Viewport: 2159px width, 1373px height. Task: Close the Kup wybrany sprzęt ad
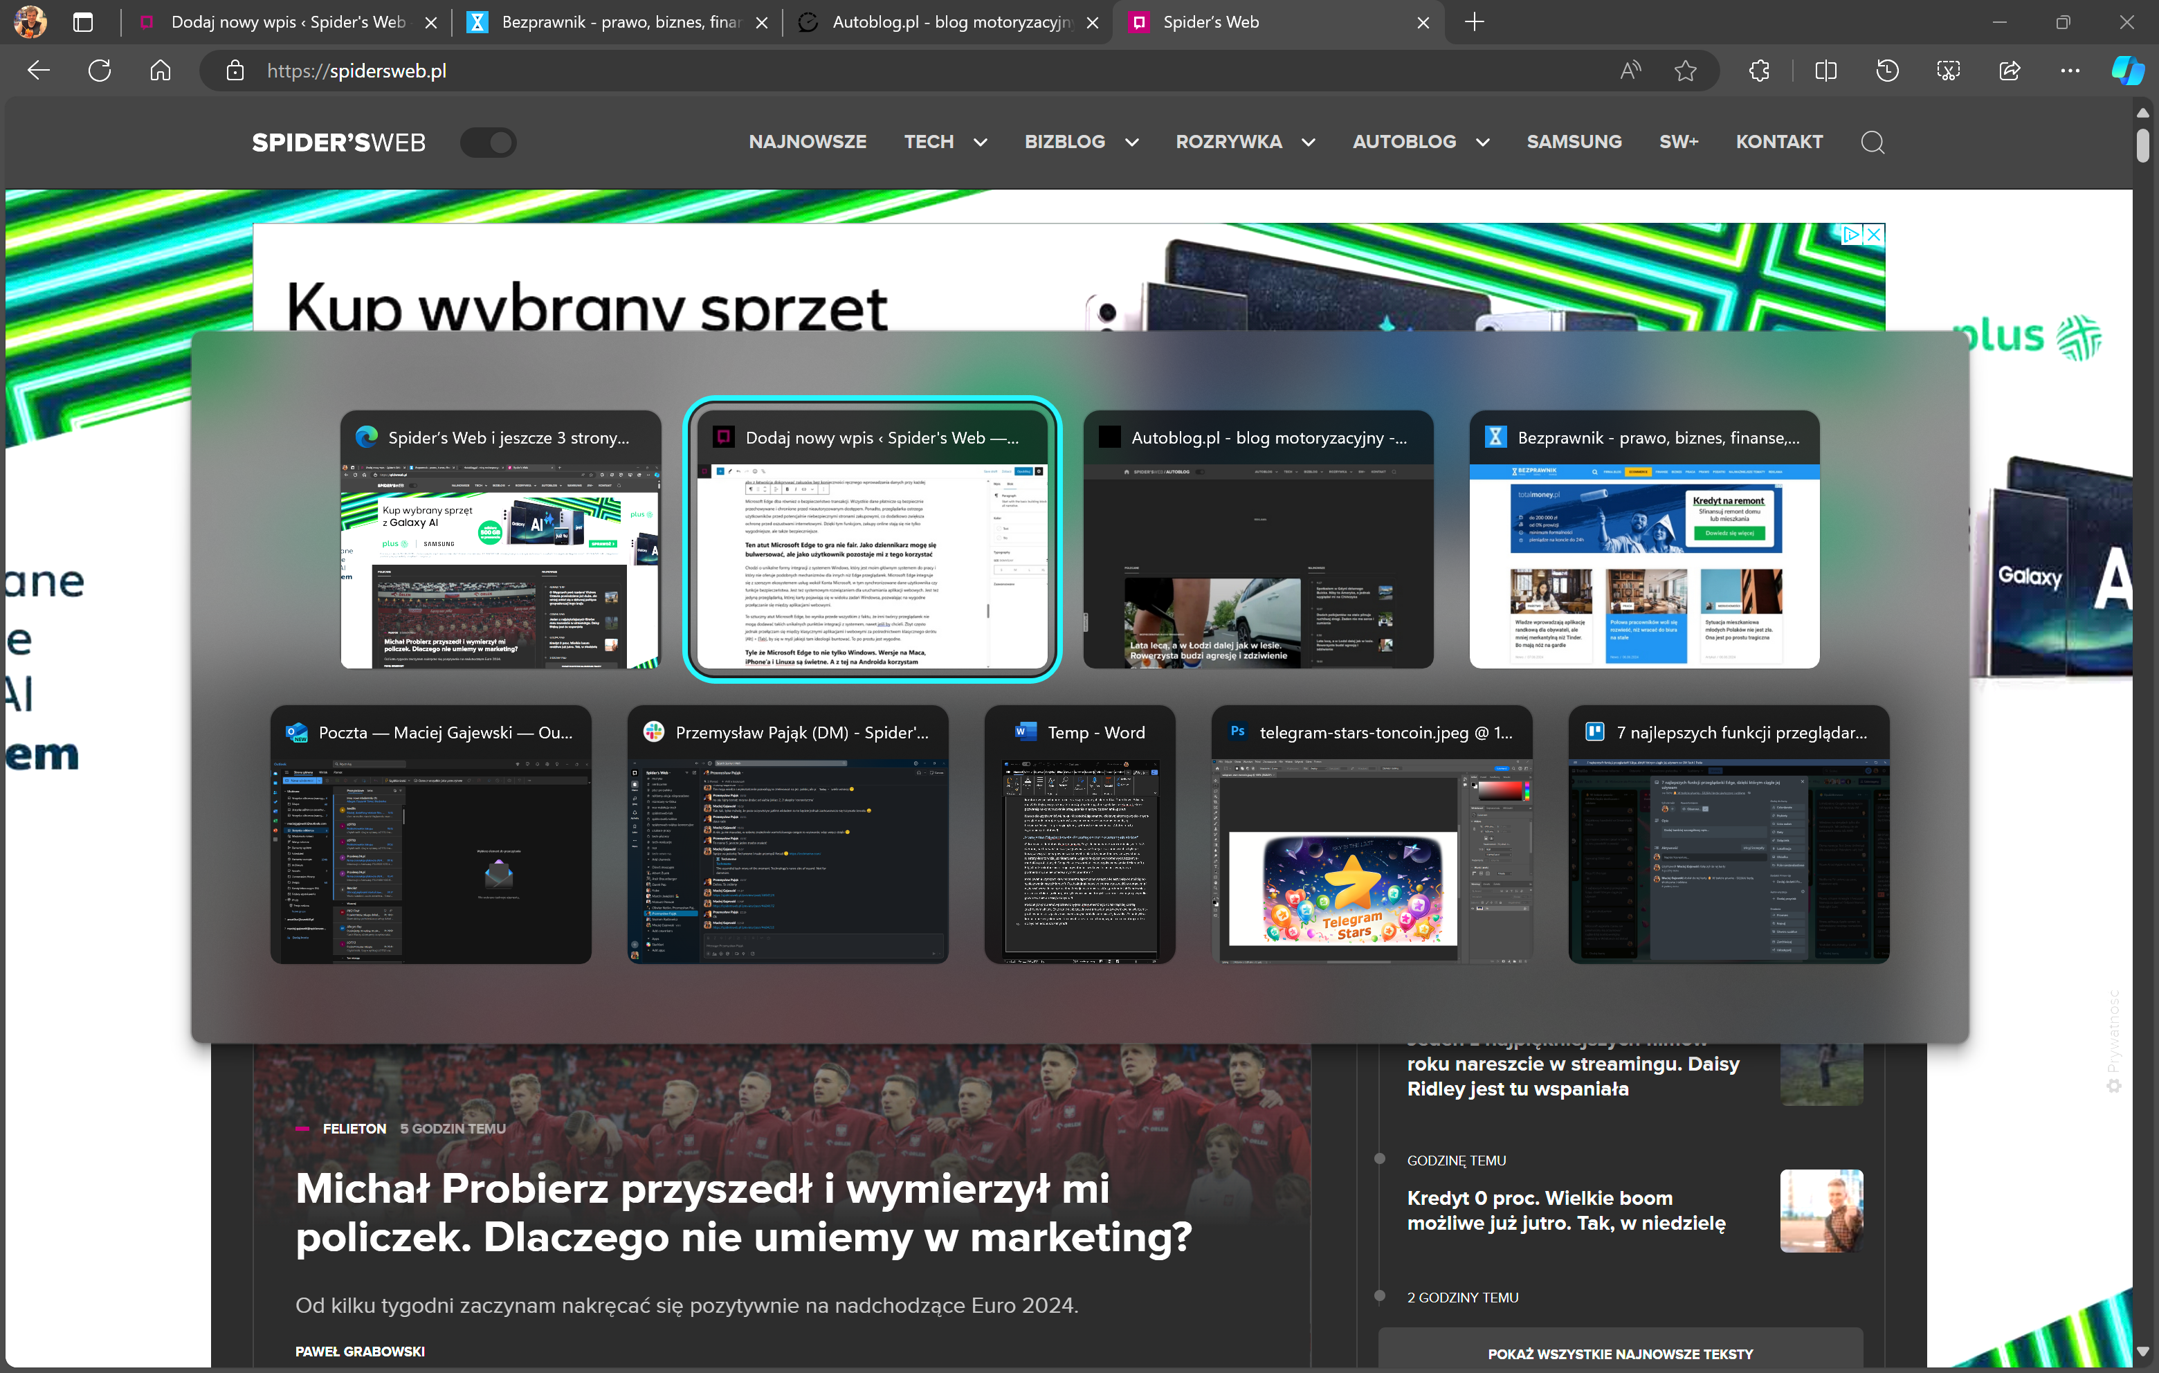[x=1874, y=235]
